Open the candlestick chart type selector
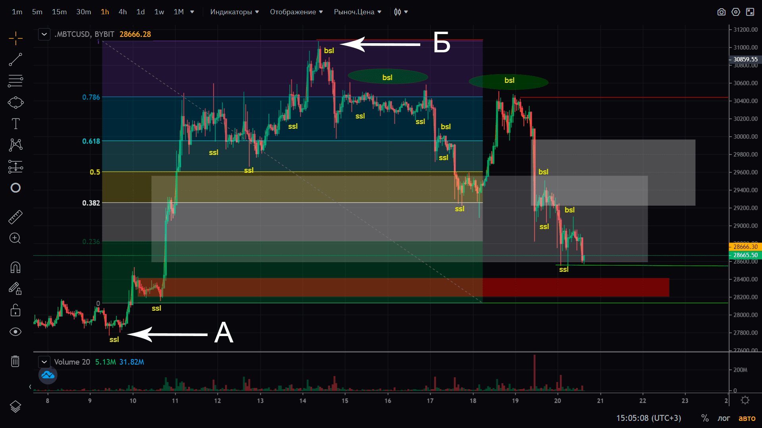Image resolution: width=762 pixels, height=428 pixels. point(401,12)
